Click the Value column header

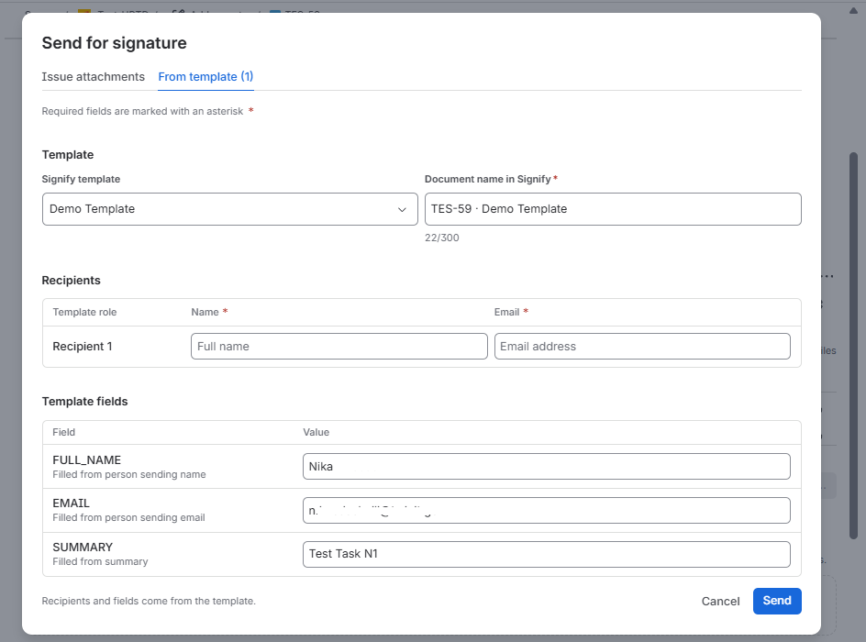pos(316,432)
